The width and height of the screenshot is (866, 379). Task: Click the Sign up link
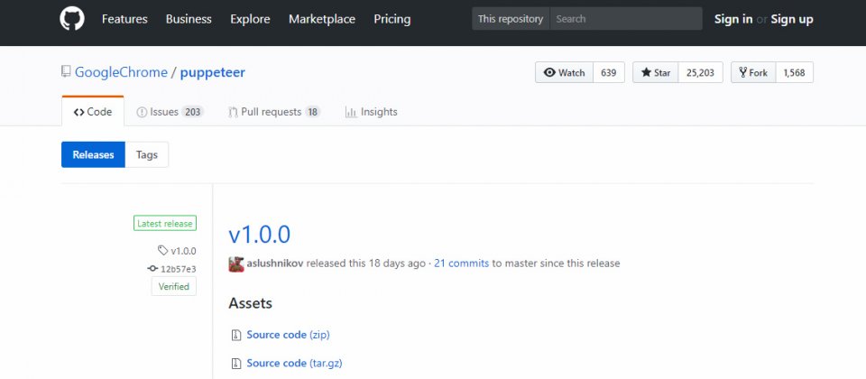point(791,19)
